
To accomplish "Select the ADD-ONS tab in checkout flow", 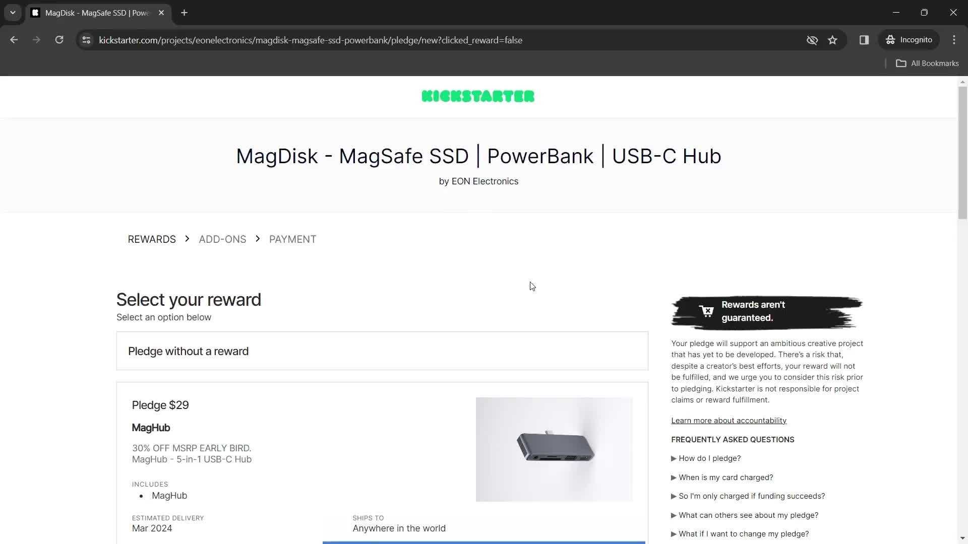I will [223, 239].
